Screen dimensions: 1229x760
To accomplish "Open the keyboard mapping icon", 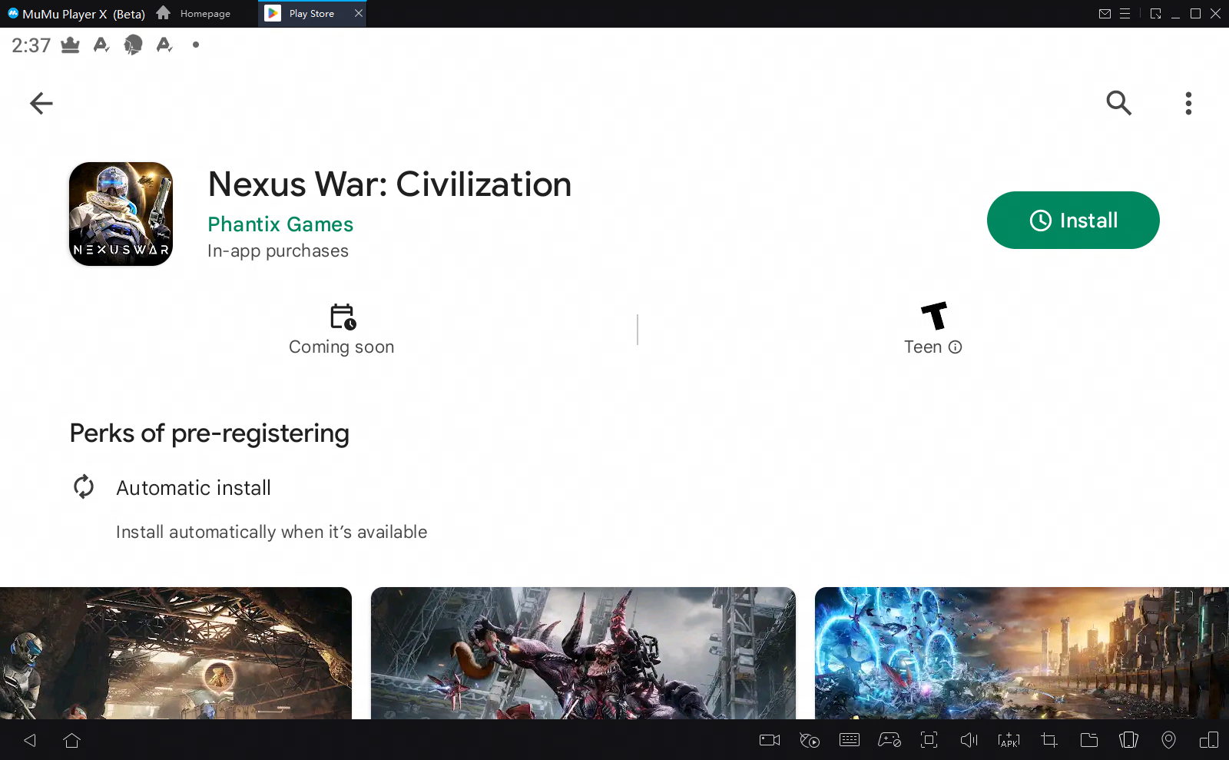I will pos(850,740).
